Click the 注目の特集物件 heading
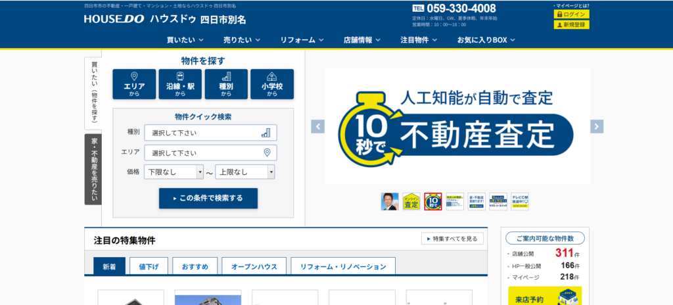The image size is (673, 305). click(x=124, y=241)
